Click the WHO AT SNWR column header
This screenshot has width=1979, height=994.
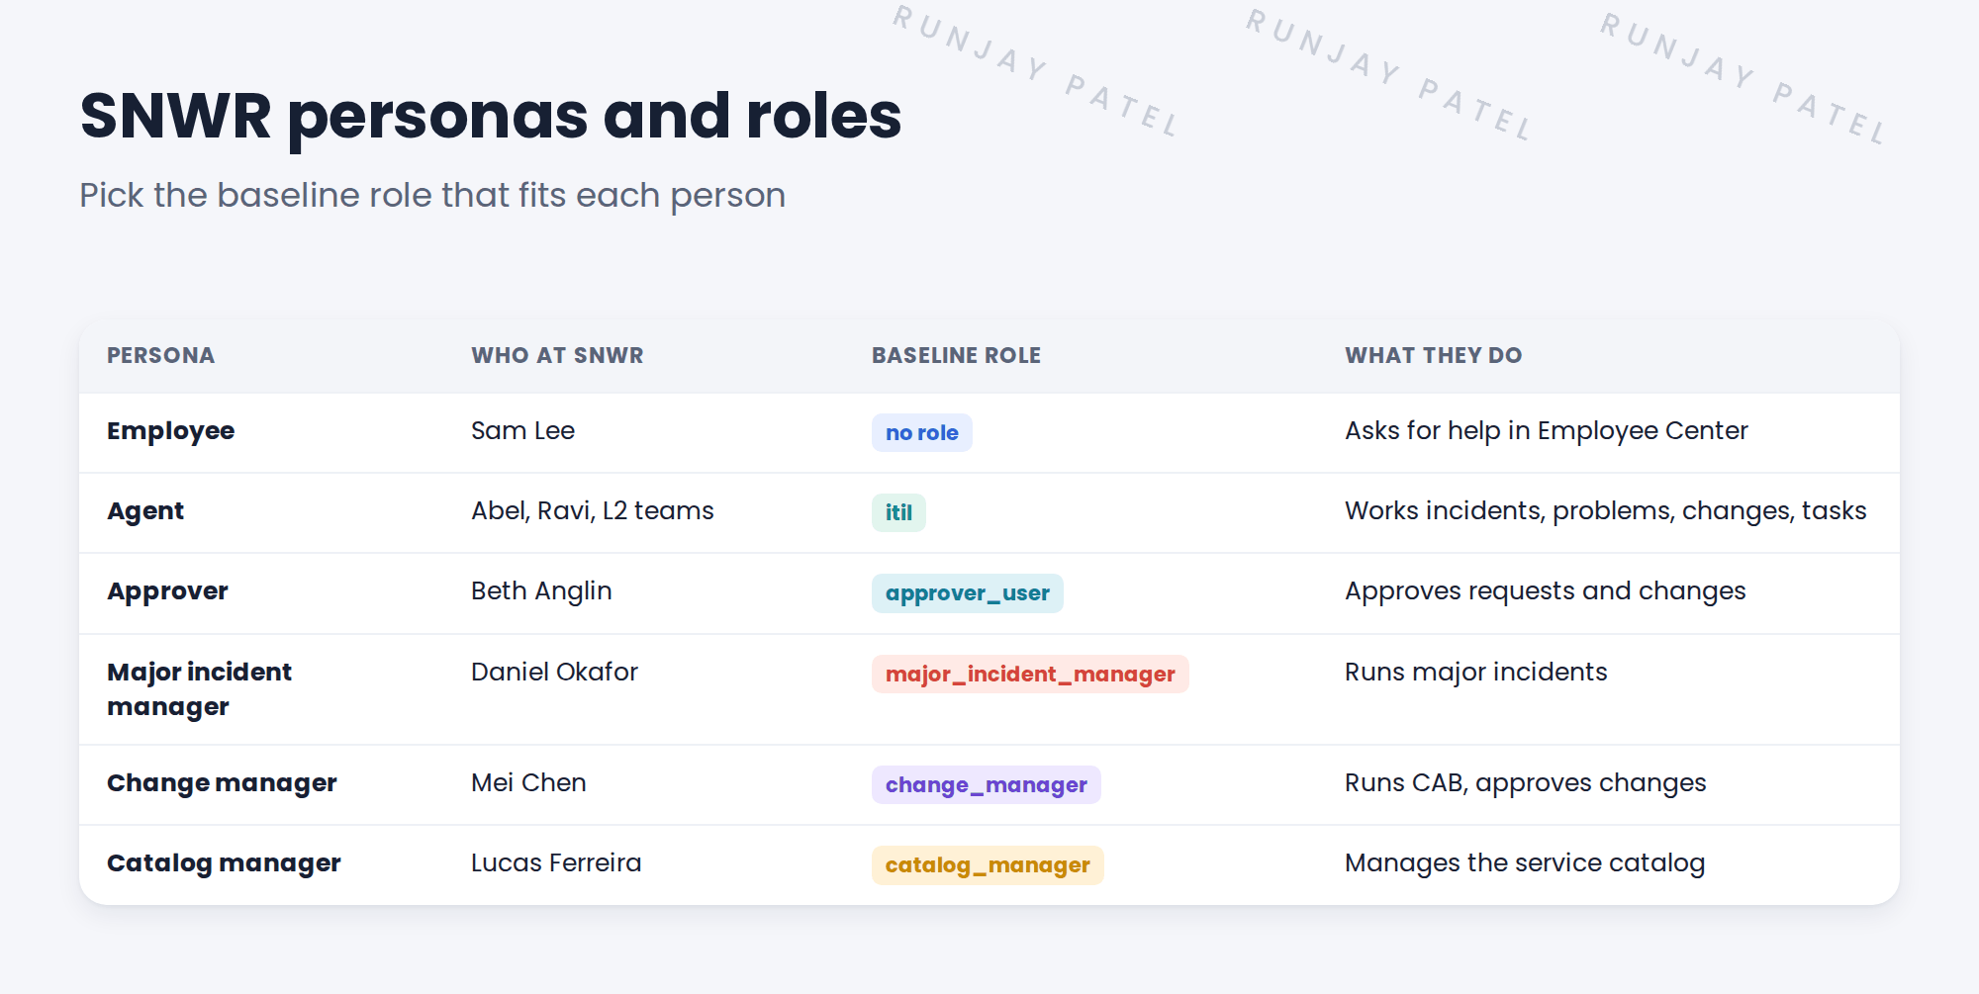[557, 355]
